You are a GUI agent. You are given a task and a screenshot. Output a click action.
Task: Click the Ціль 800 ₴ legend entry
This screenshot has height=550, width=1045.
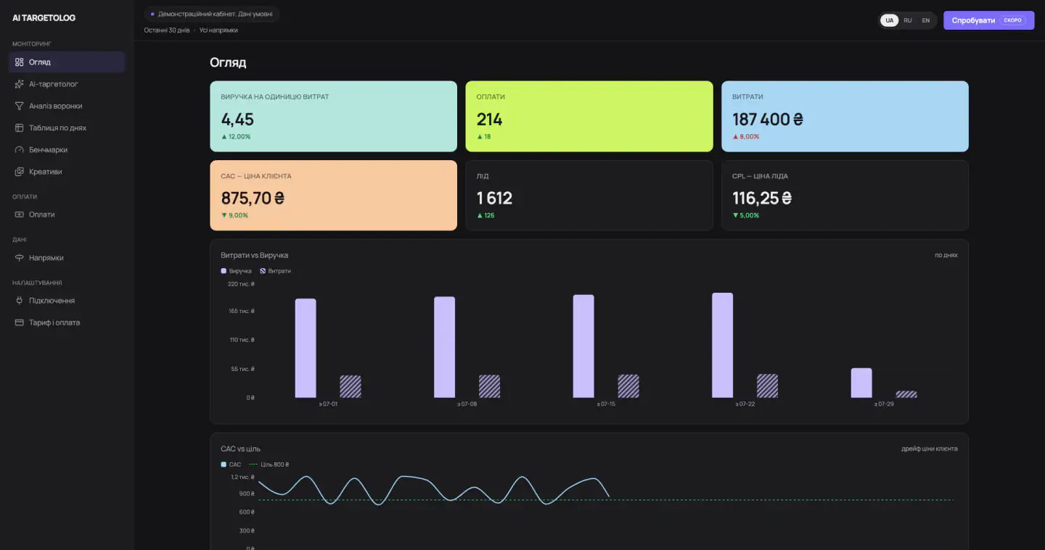coord(269,464)
